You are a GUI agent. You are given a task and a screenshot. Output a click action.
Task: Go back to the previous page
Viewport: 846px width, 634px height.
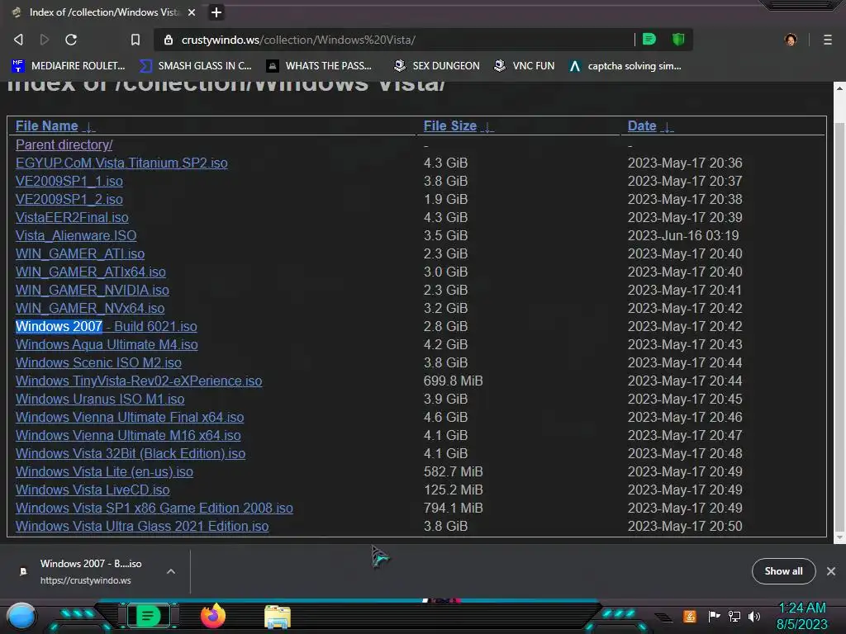(18, 40)
